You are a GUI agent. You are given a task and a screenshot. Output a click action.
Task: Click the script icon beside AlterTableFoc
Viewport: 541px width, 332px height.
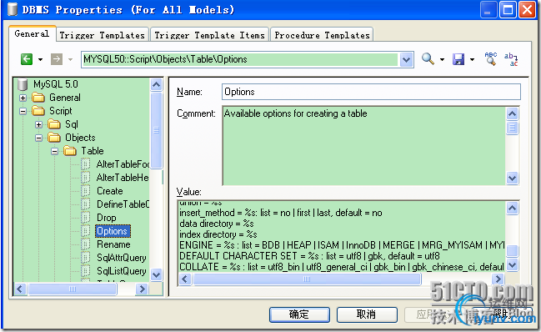coord(86,164)
